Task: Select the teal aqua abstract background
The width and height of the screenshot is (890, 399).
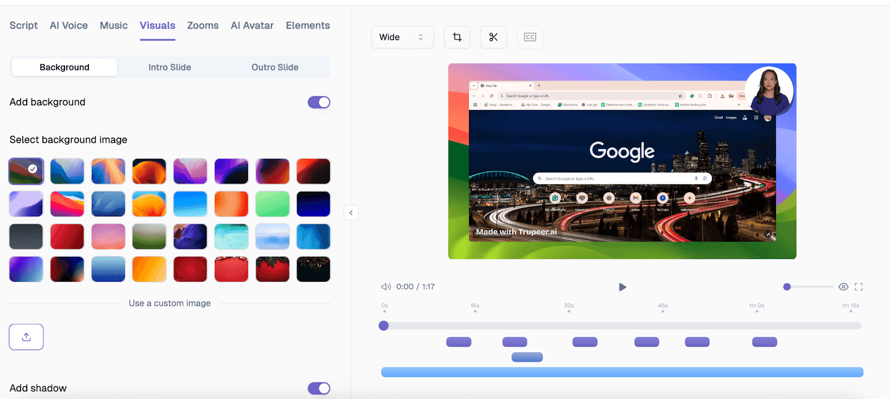Action: point(231,237)
